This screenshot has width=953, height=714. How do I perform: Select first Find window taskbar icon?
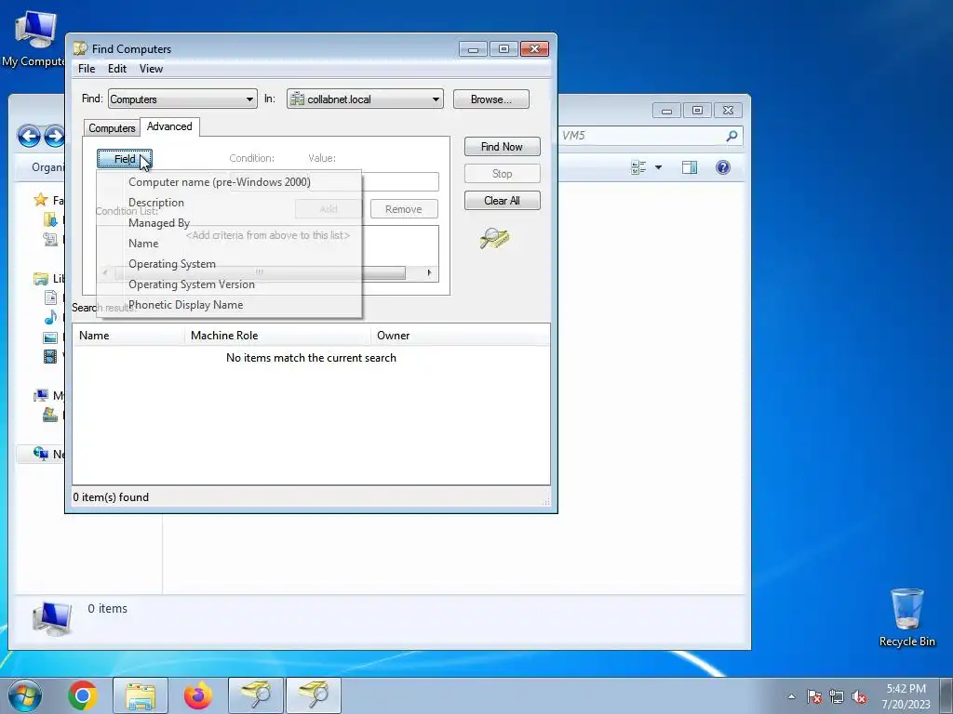pos(256,695)
